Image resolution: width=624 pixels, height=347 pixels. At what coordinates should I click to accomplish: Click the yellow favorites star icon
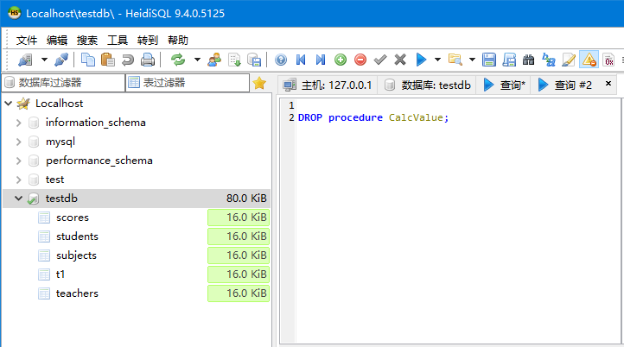(259, 83)
